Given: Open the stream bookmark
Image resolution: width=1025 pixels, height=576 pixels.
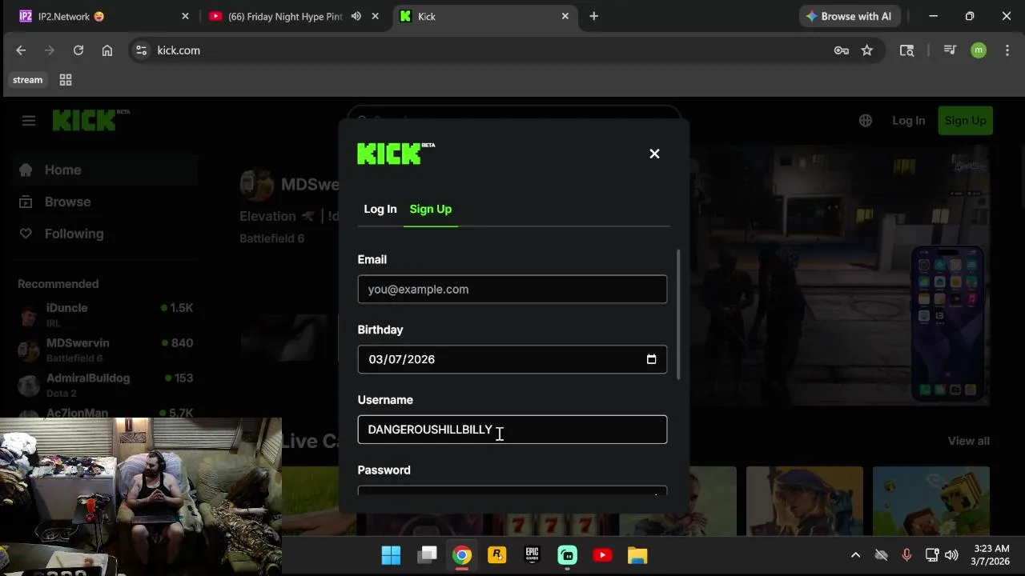Looking at the screenshot, I should [x=27, y=80].
